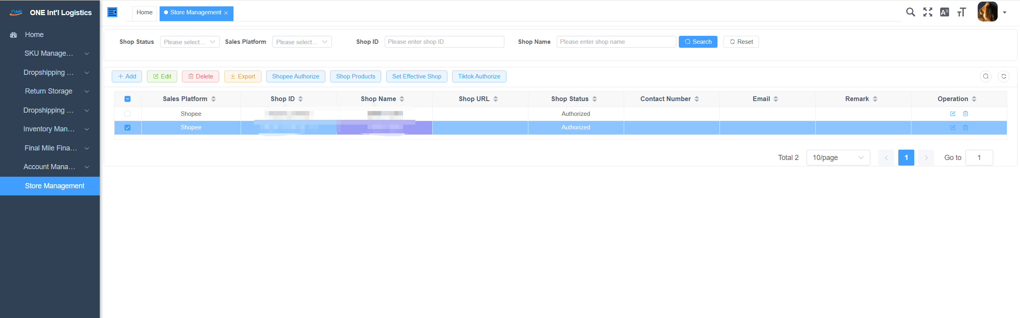This screenshot has width=1020, height=318.
Task: Click the Shopee Authorize button
Action: click(x=295, y=76)
